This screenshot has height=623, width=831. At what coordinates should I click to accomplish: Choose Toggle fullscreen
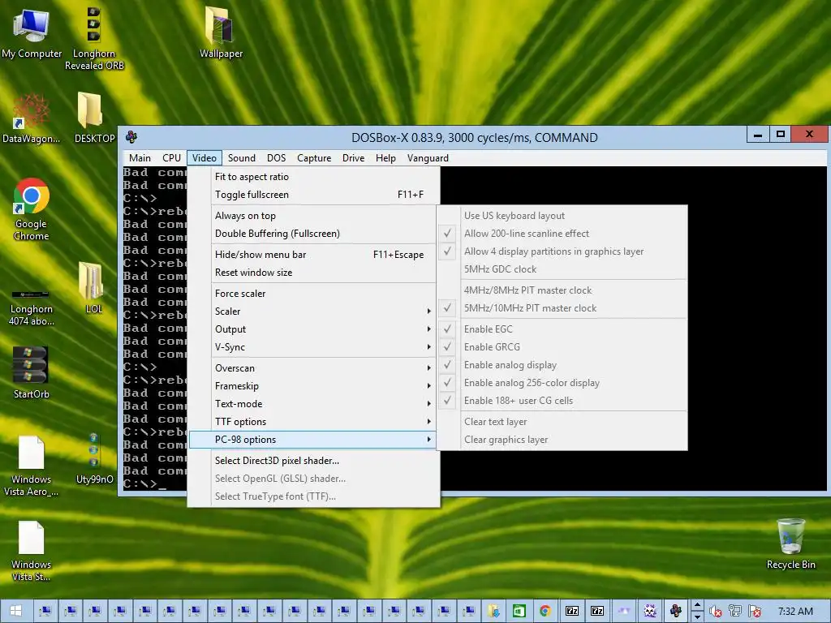[x=312, y=195]
